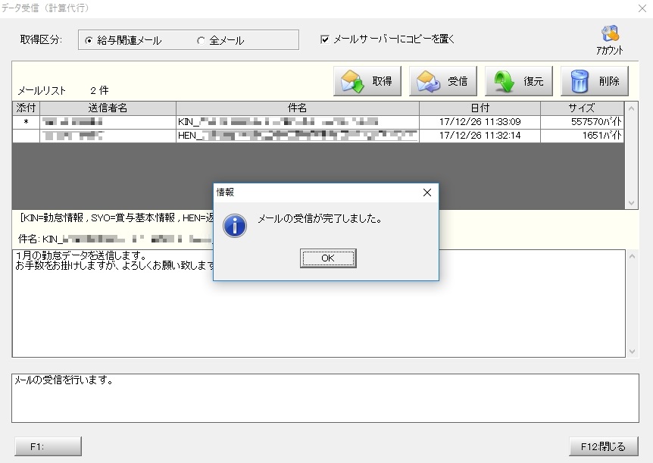
Task: Close the データ受信 window
Action: tap(642, 8)
